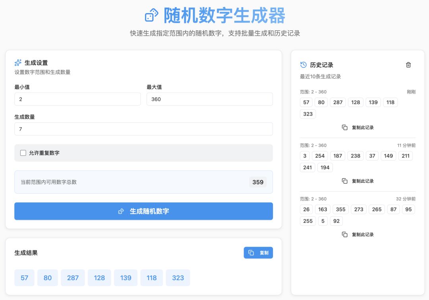429x300 pixels.
Task: Click the 刚刚 timestamp in history
Action: pos(411,92)
